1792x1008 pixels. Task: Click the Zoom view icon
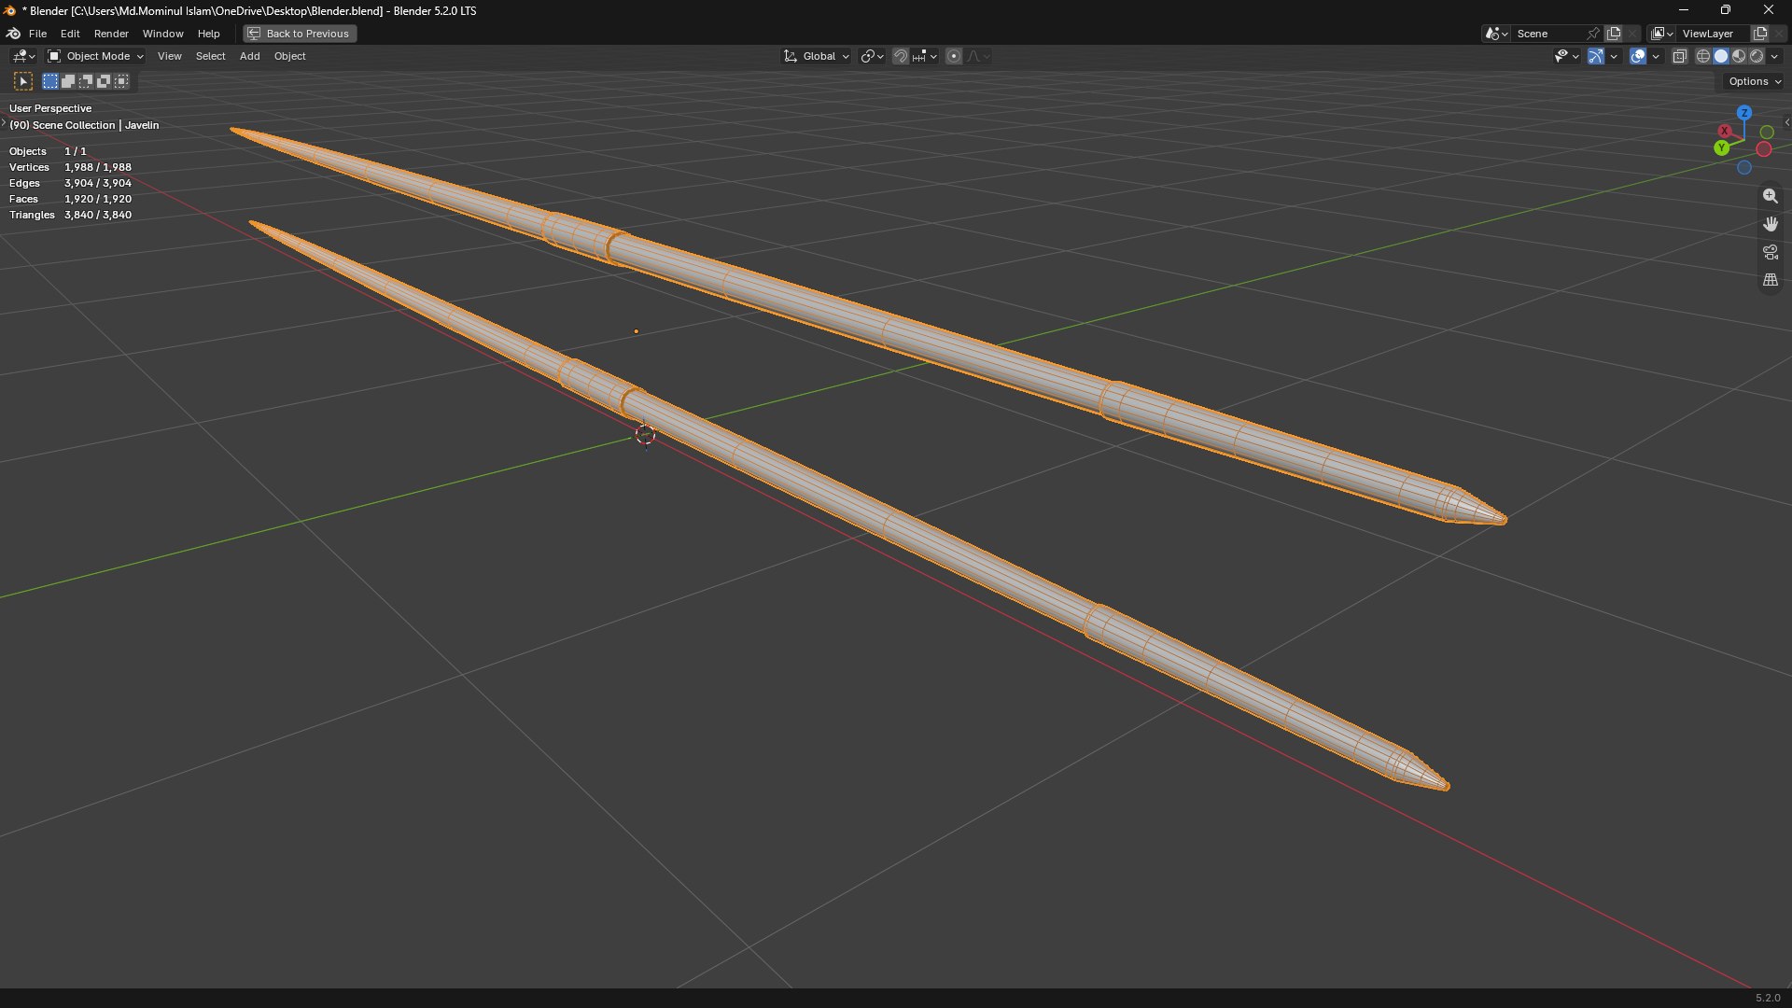(x=1770, y=196)
